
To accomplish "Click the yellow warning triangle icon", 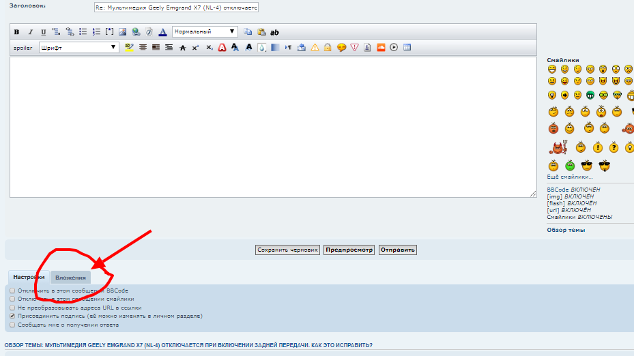I will pos(315,48).
